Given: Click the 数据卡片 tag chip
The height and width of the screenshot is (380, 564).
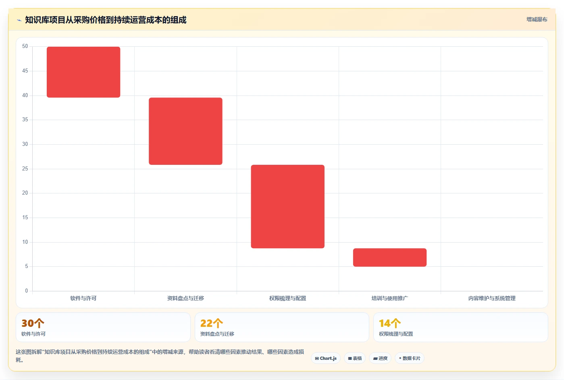Looking at the screenshot, I should (409, 358).
